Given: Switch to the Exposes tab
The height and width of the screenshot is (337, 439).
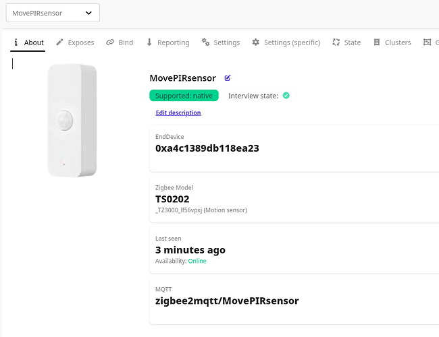Looking at the screenshot, I should [75, 42].
